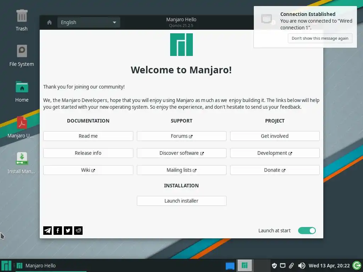
Task: Open Mailing lists link
Action: point(181,170)
